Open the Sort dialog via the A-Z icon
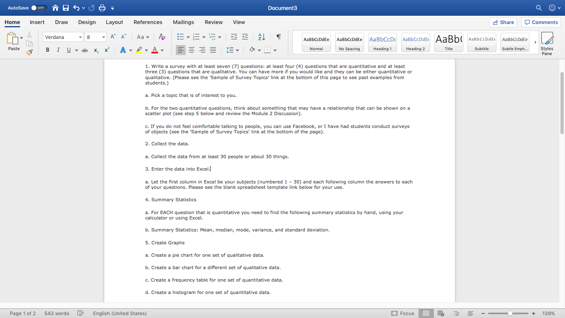This screenshot has height=318, width=565. tap(261, 37)
